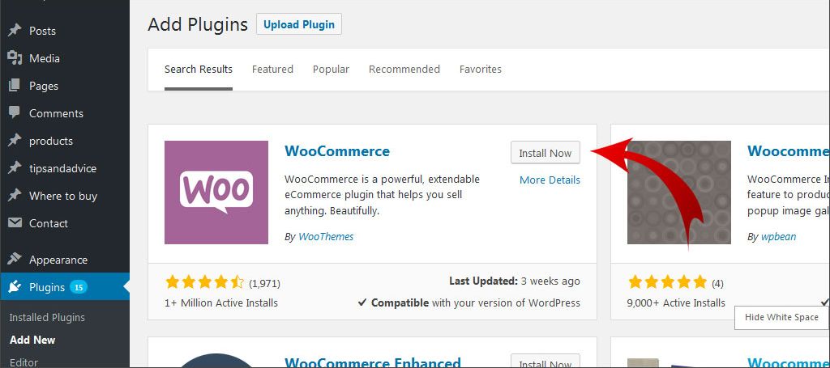Open More Details for WooCommerce
Screen dimensions: 830x368
550,180
